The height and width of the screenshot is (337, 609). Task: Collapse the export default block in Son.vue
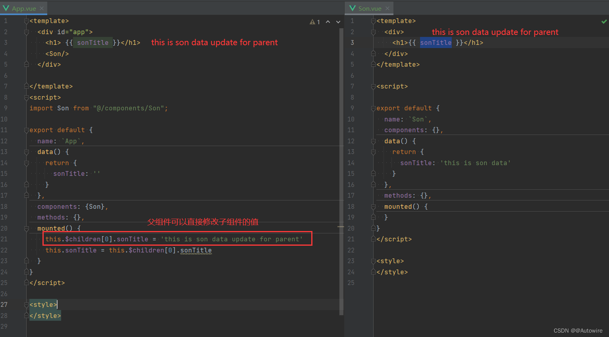coord(373,108)
